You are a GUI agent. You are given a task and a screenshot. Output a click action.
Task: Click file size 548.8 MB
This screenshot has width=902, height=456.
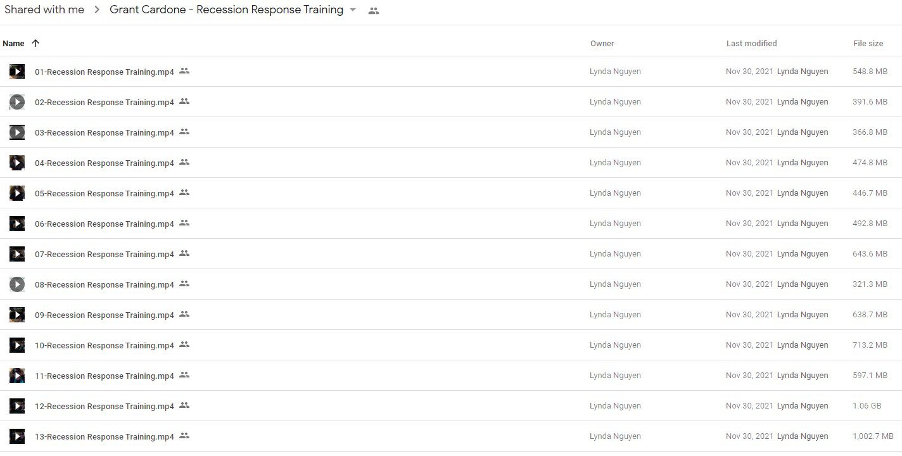click(x=870, y=72)
